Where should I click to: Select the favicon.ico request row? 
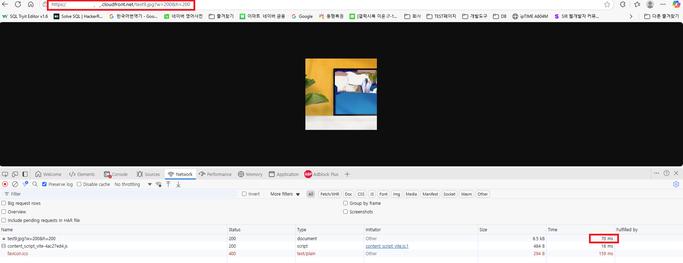(341, 253)
